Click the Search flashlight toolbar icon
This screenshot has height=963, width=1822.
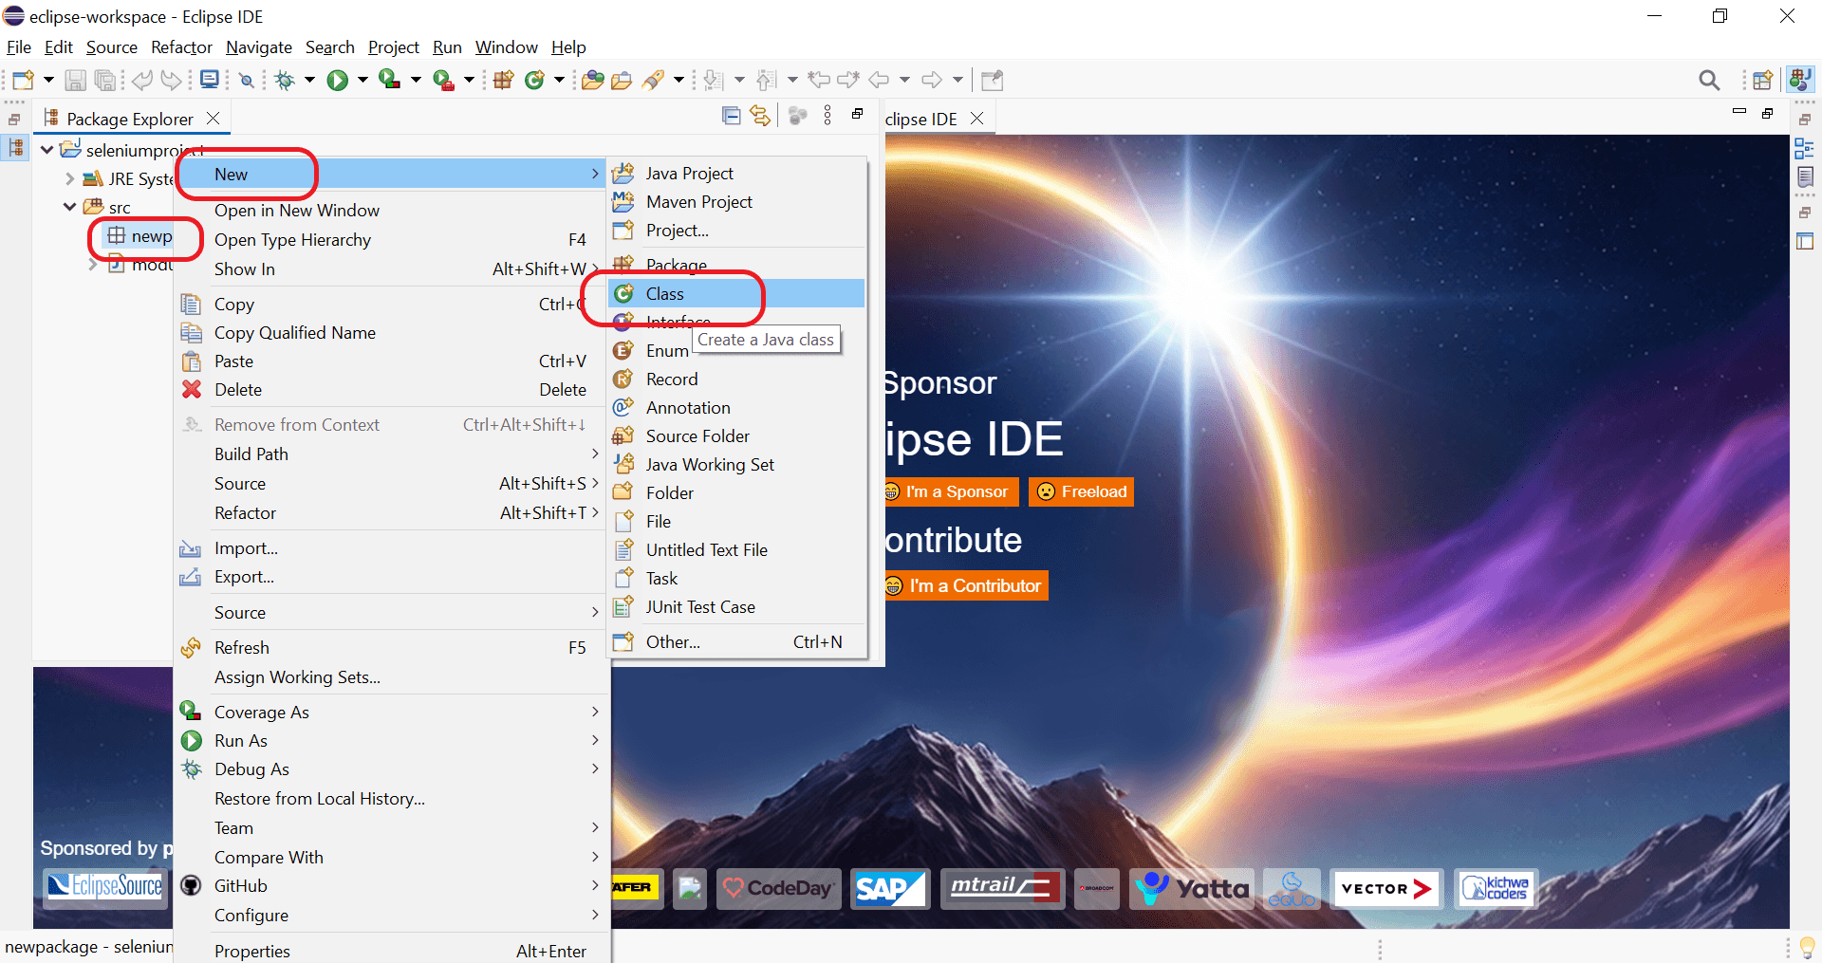pyautogui.click(x=653, y=81)
